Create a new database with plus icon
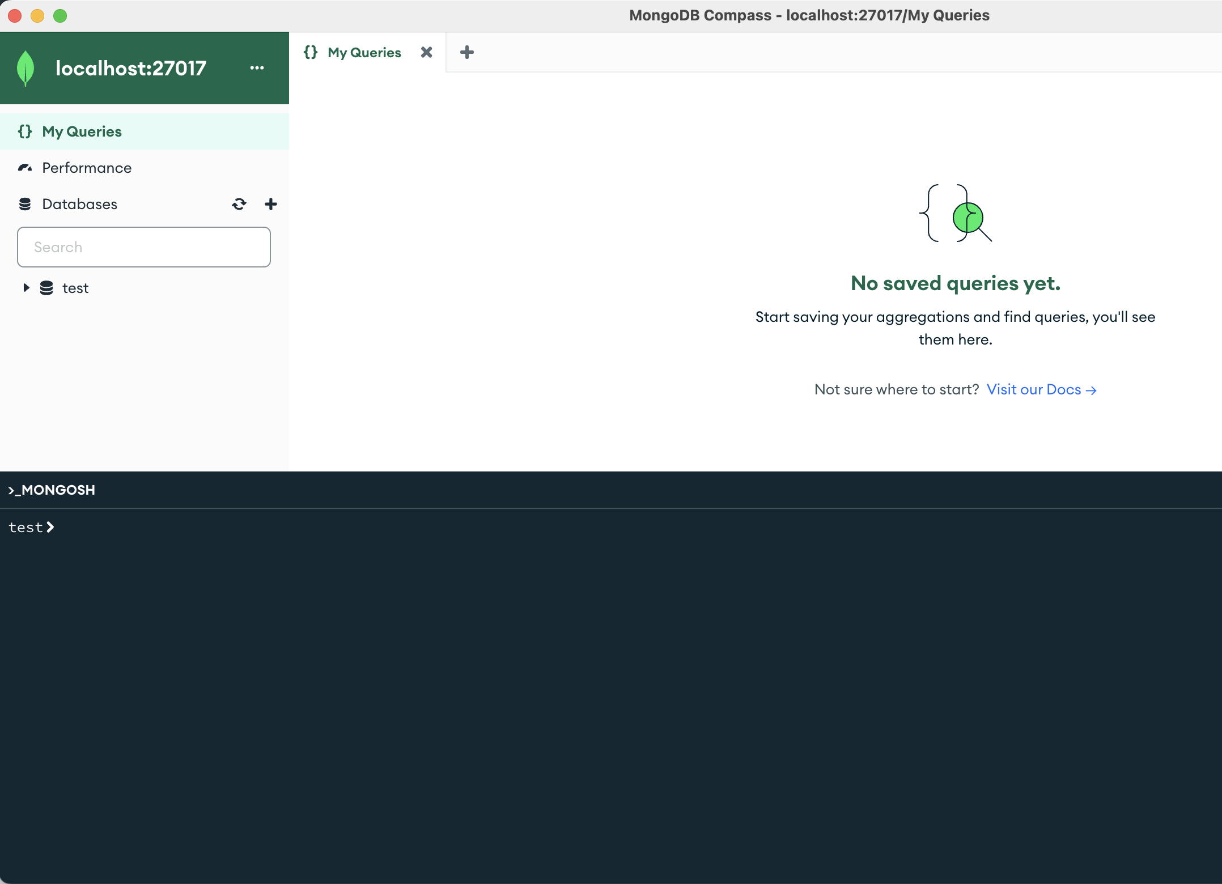Viewport: 1222px width, 884px height. tap(271, 204)
